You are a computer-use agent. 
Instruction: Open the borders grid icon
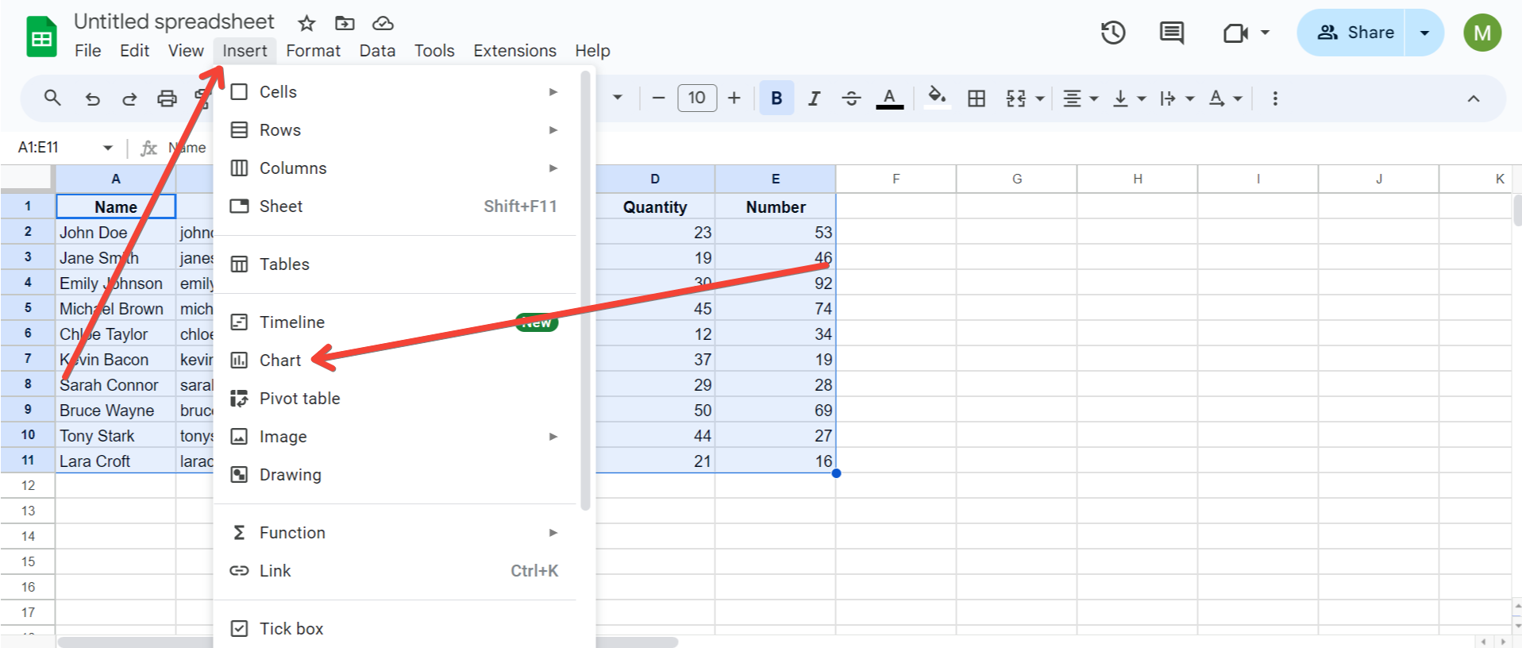point(977,98)
